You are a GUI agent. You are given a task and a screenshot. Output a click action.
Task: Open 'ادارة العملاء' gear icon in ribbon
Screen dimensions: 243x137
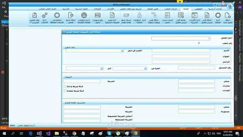click(218, 16)
